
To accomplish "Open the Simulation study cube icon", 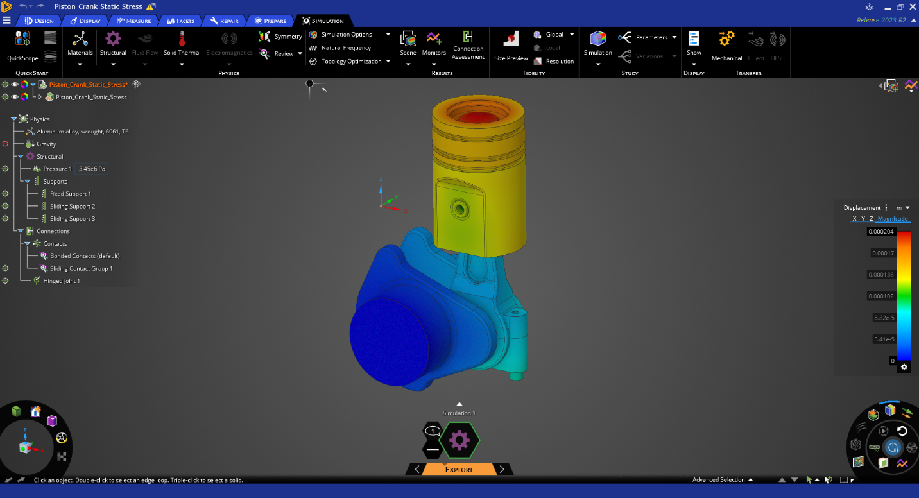I will click(598, 39).
